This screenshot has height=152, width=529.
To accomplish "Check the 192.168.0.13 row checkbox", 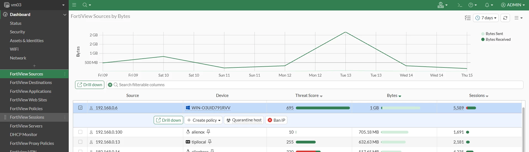I will pyautogui.click(x=80, y=142).
